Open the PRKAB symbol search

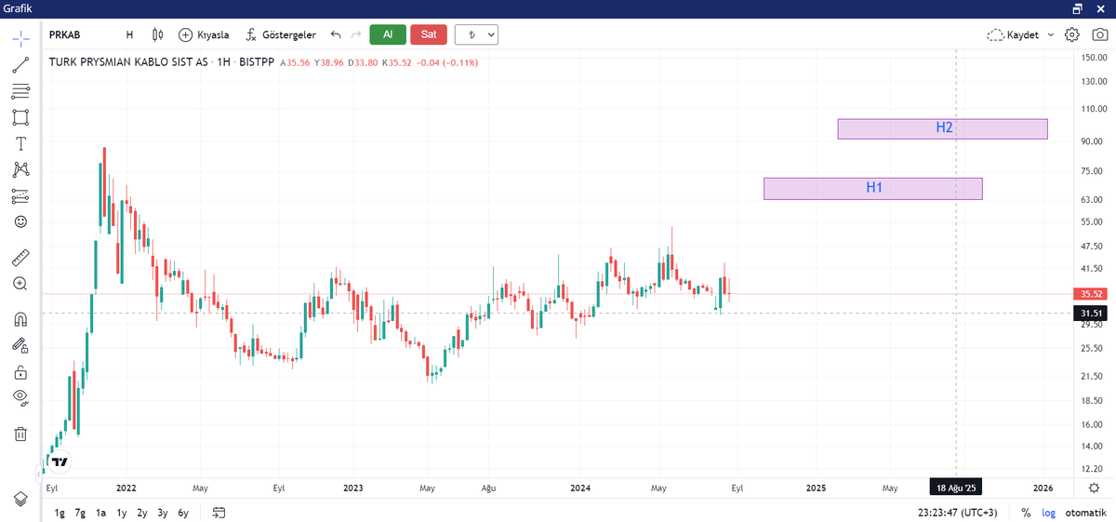[64, 34]
